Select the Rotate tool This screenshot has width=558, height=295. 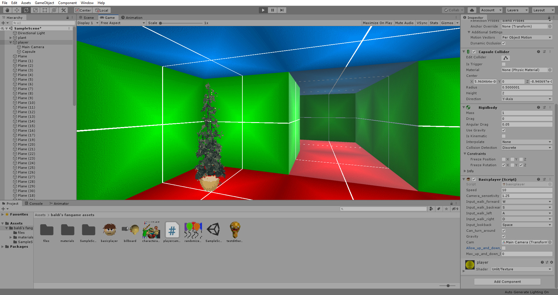[x=26, y=10]
